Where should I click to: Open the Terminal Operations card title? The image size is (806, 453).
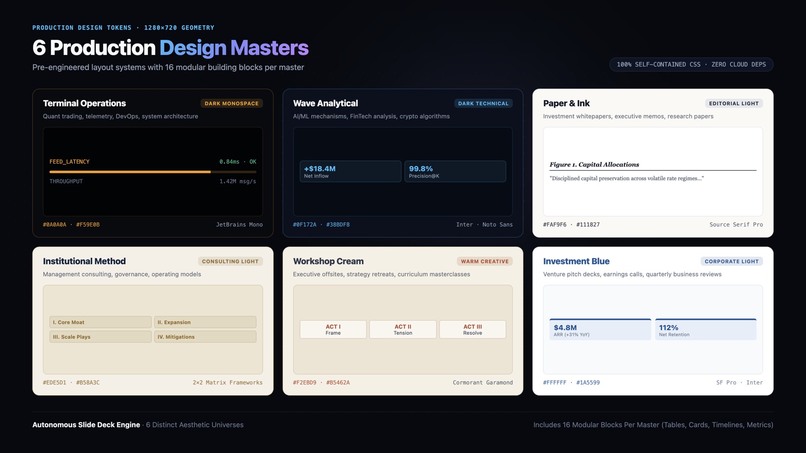[85, 103]
